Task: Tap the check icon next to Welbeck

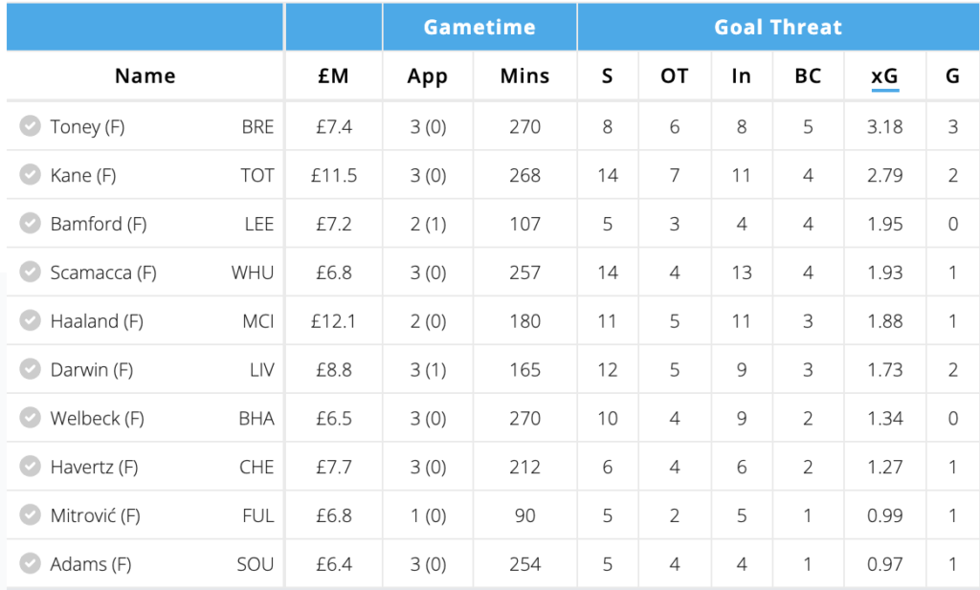Action: pyautogui.click(x=31, y=418)
